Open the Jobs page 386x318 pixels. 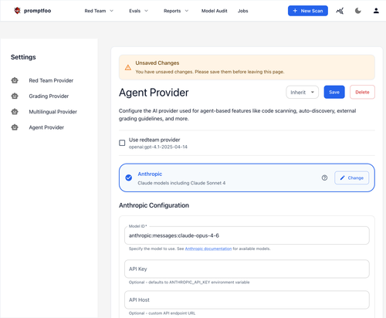click(242, 11)
